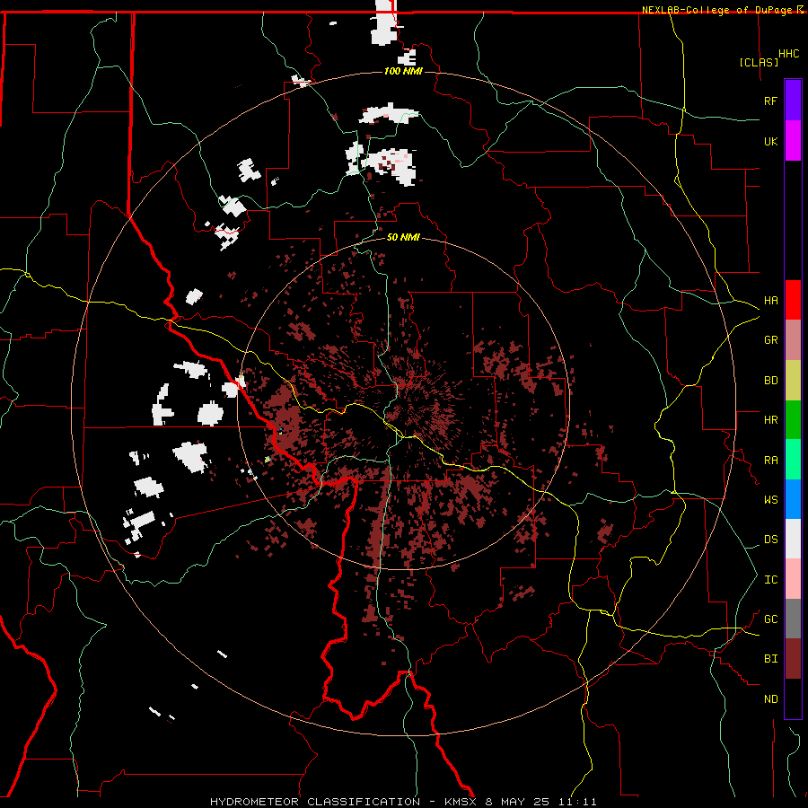Click the red HA legend color swatch
This screenshot has width=808, height=808.
[x=793, y=300]
